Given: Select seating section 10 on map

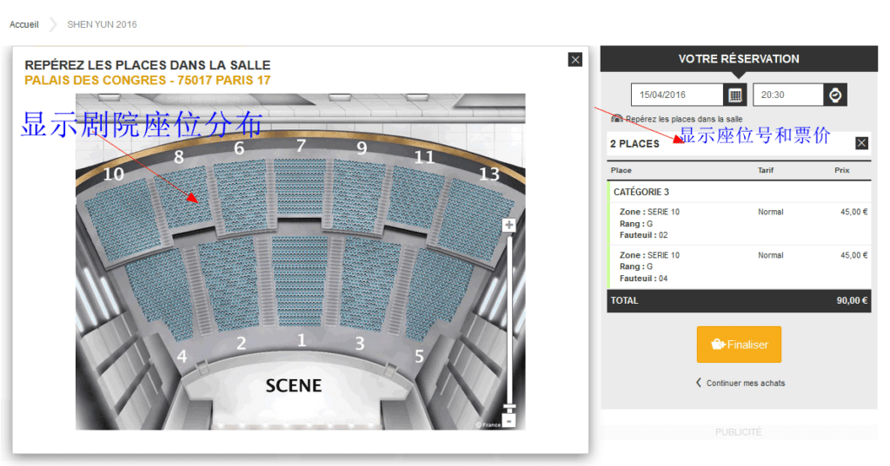Looking at the screenshot, I should pos(120,217).
